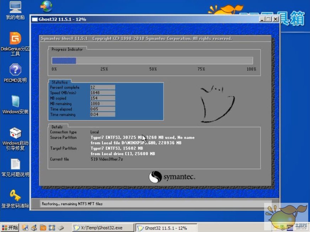Image resolution: width=310 pixels, height=232 pixels.
Task: Click the Connection type value Local
Action: 95,132
